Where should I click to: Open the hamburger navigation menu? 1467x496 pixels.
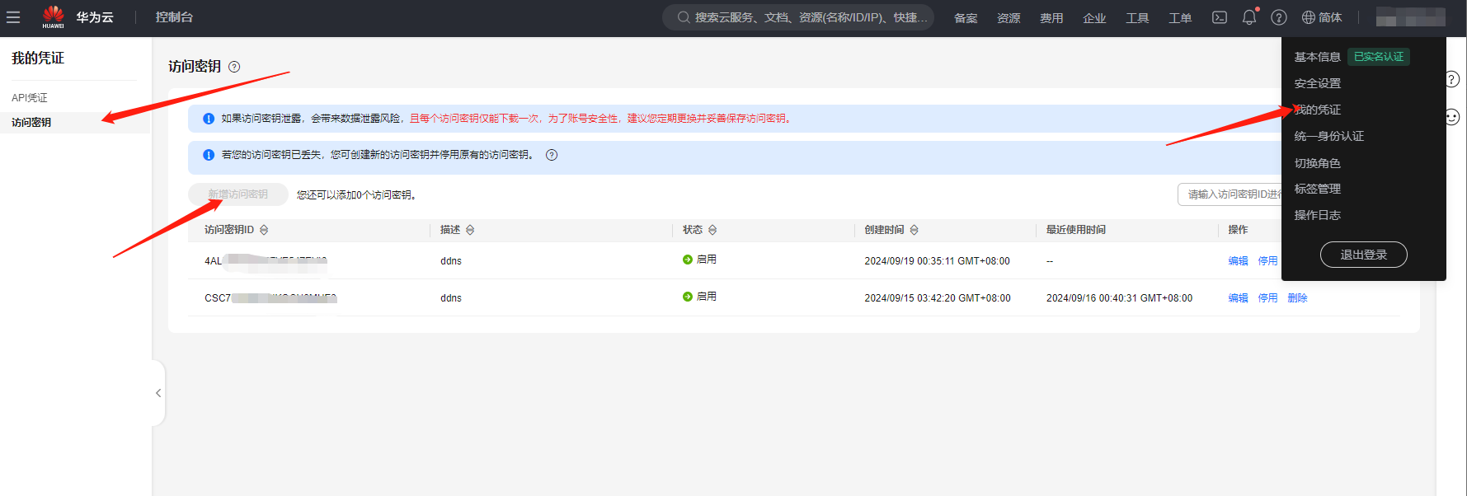[x=13, y=17]
